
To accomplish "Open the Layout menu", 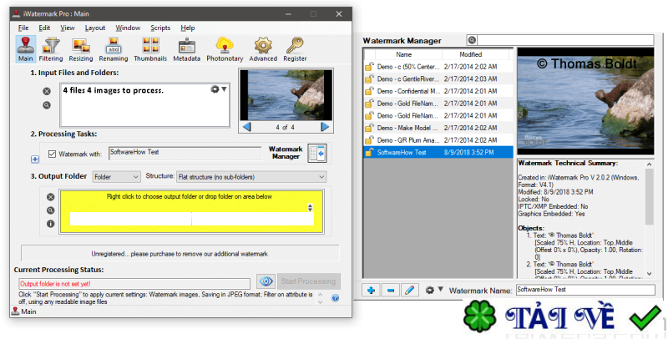I will tap(95, 28).
